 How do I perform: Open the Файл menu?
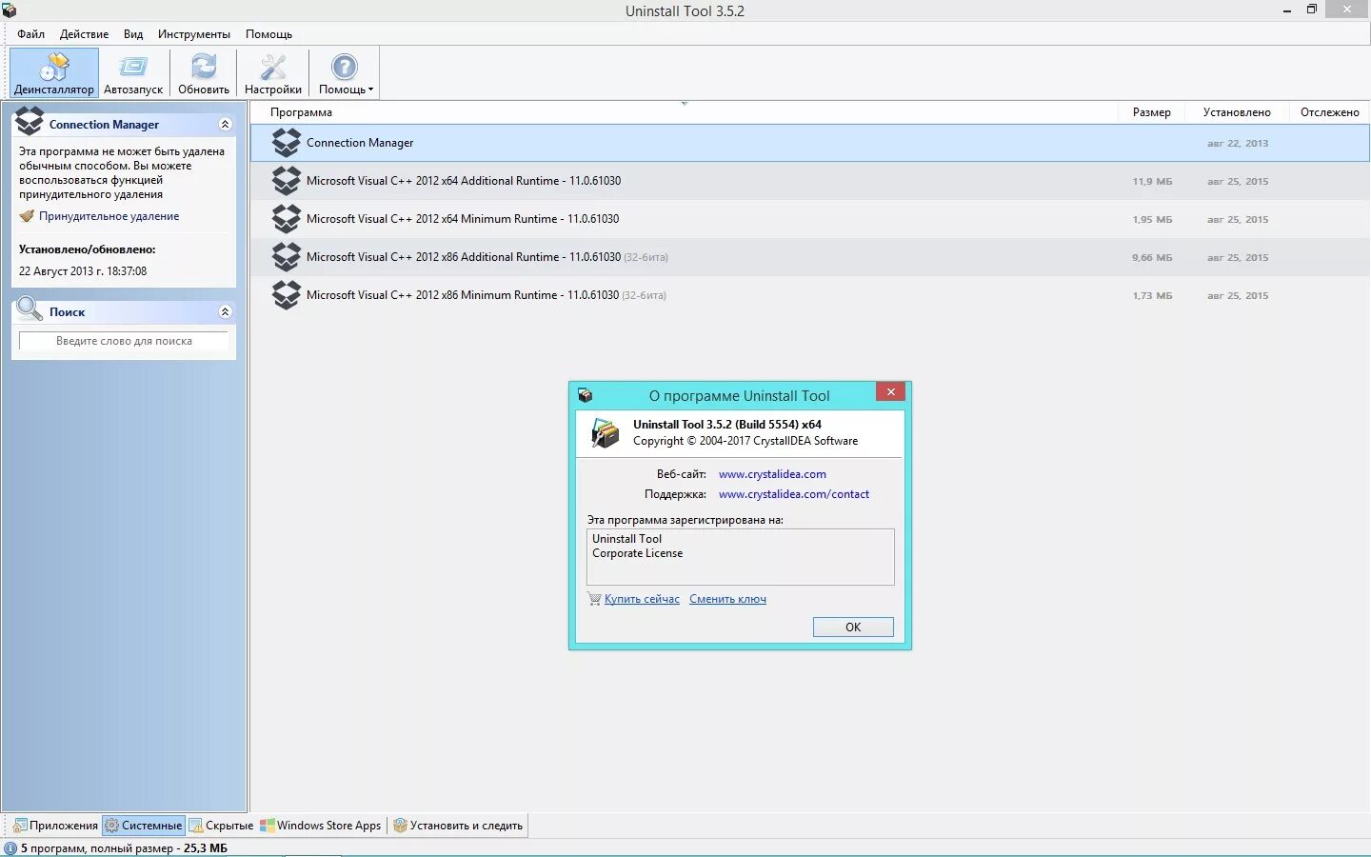pos(31,33)
